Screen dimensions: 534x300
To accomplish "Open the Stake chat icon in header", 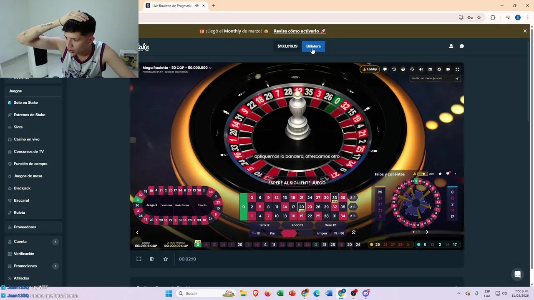I will tap(462, 46).
